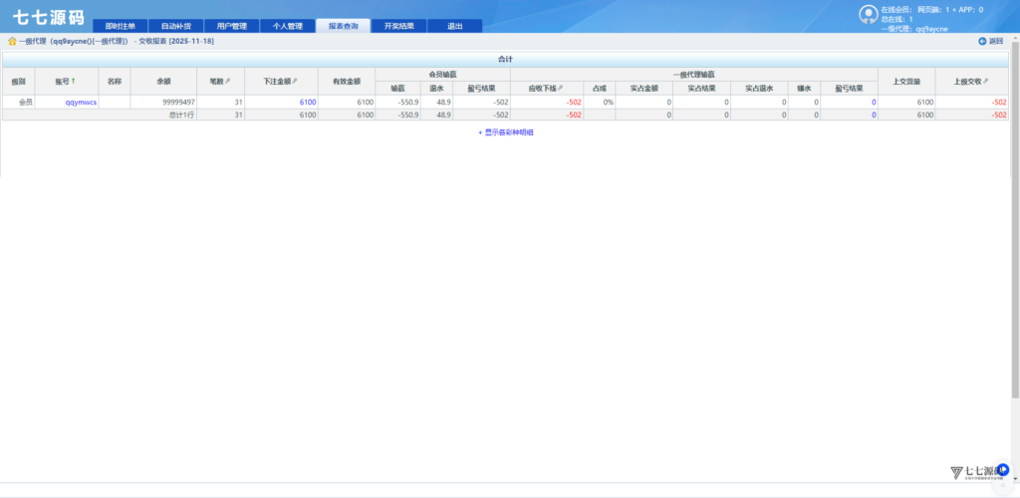Click the 实占结果 column header
Image resolution: width=1020 pixels, height=498 pixels.
point(701,88)
